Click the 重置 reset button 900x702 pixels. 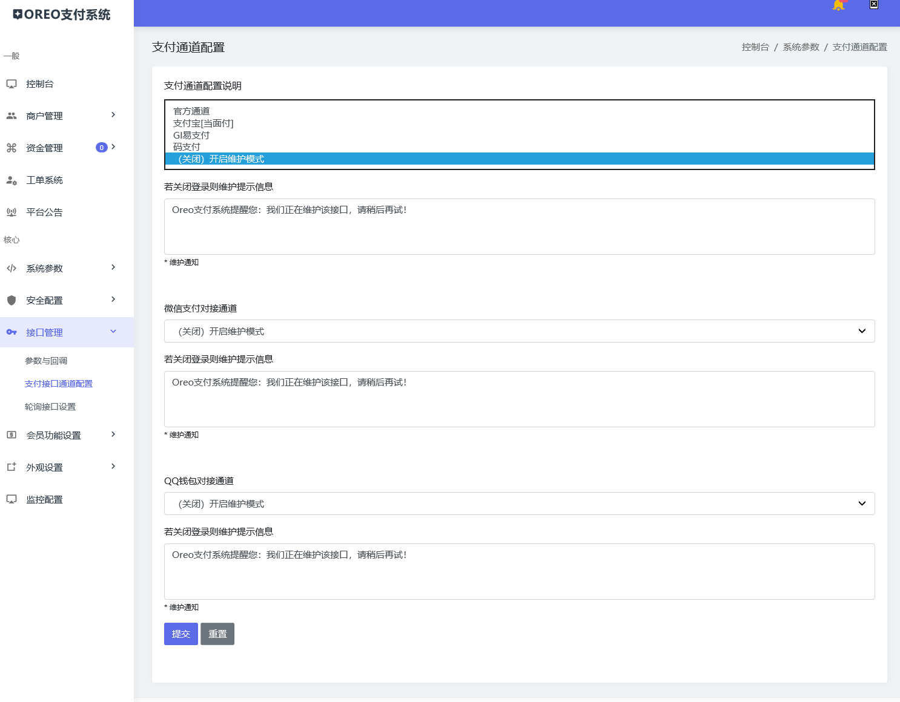click(217, 634)
